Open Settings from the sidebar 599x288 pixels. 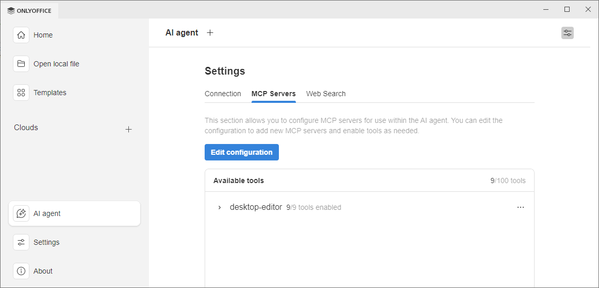pos(75,242)
